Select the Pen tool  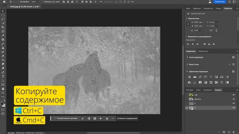point(3,72)
